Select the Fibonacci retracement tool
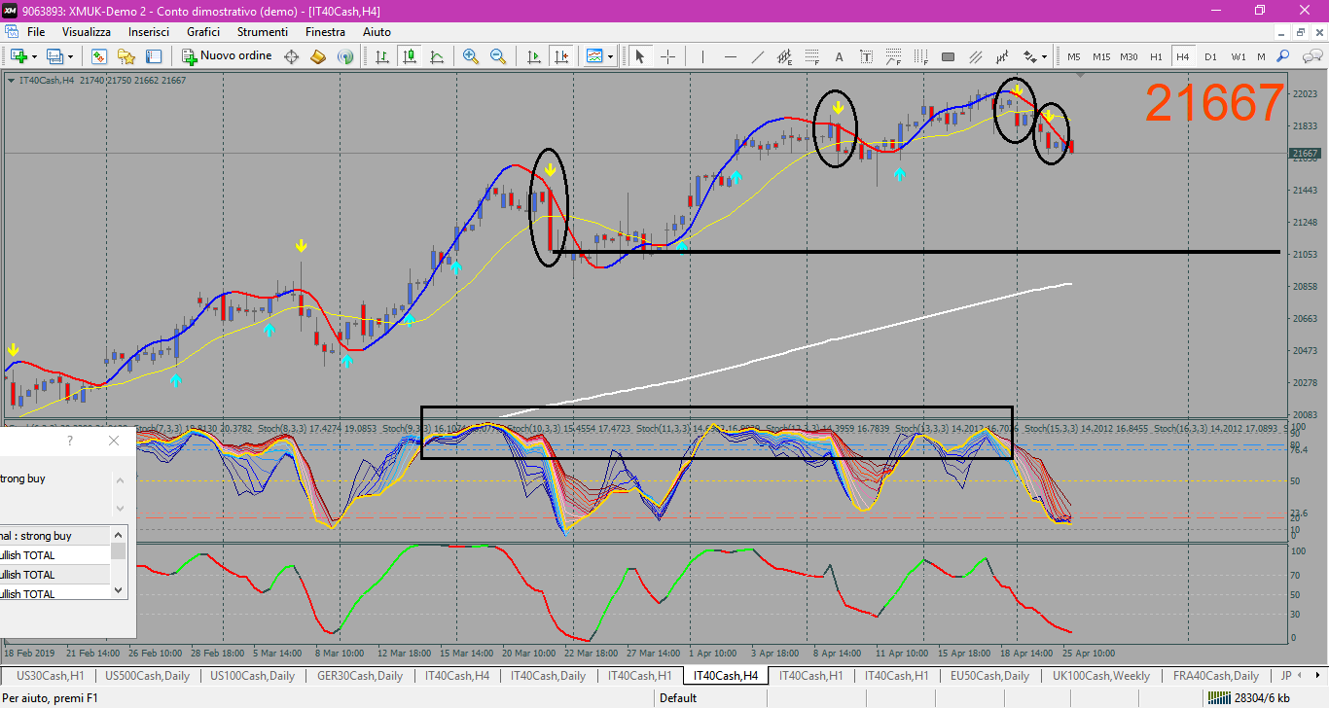The height and width of the screenshot is (708, 1329). pyautogui.click(x=811, y=56)
